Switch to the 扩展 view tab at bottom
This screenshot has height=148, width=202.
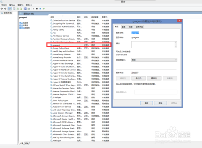click(x=21, y=144)
